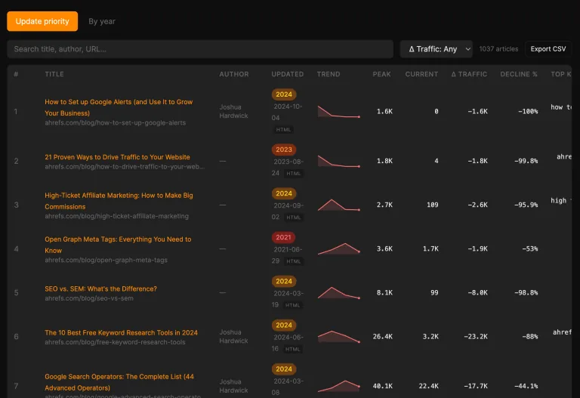Click author Joshua Hardwick in Google Alerts row

click(233, 111)
